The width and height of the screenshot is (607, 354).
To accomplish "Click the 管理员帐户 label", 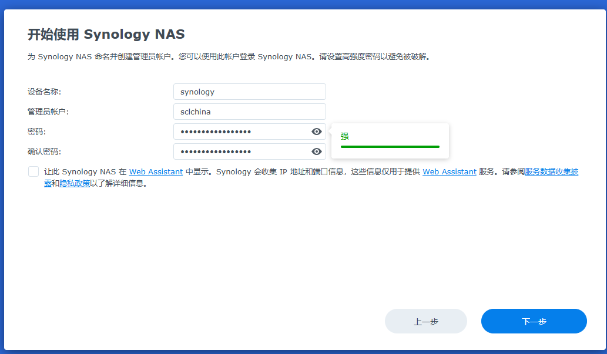I will [x=48, y=112].
